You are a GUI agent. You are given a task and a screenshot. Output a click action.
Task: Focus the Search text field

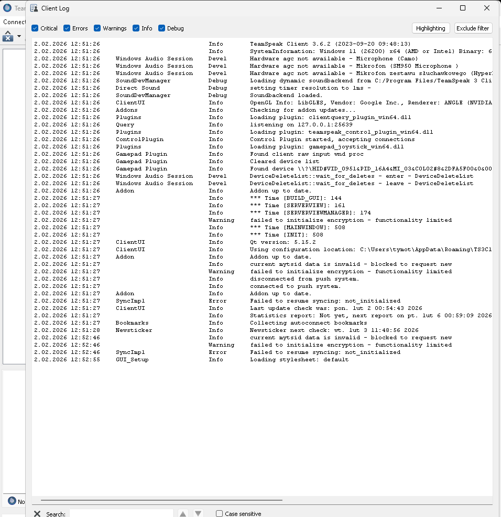pos(121,513)
